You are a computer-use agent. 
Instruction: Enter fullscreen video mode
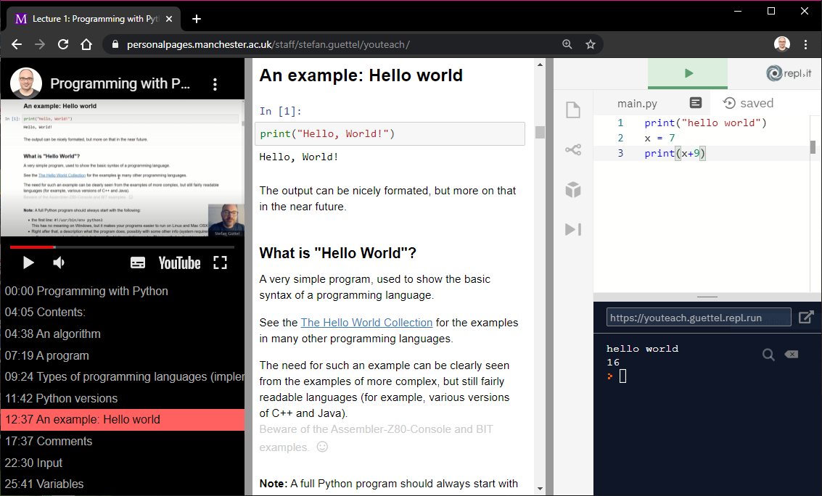point(220,263)
